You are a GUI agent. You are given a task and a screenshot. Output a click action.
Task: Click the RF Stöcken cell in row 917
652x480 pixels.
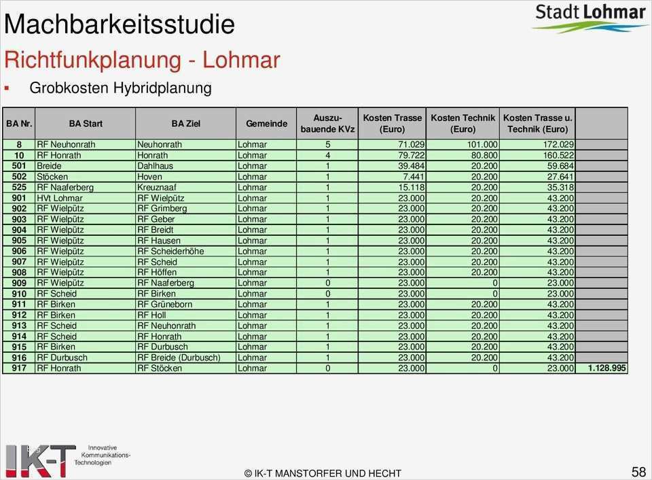pyautogui.click(x=158, y=367)
